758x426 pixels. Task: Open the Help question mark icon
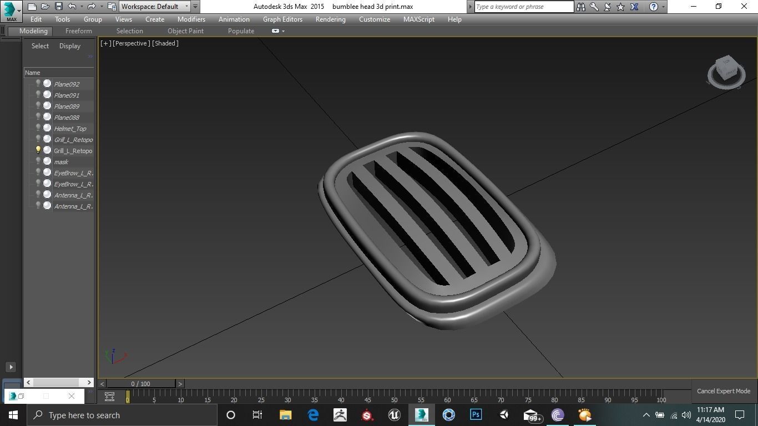tap(654, 7)
